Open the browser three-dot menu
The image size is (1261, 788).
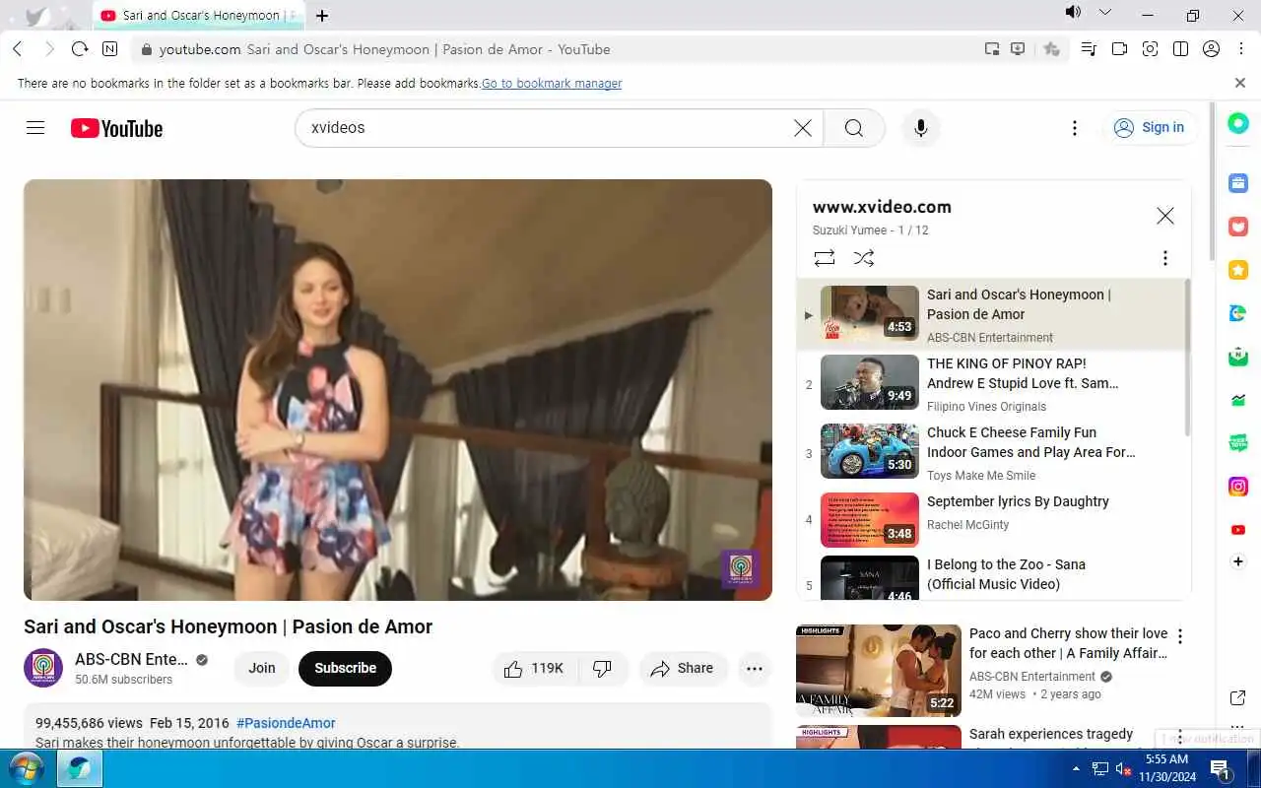[x=1241, y=49]
